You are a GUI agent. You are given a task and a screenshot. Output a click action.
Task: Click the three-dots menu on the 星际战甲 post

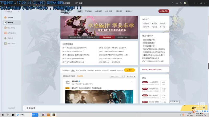point(132,82)
